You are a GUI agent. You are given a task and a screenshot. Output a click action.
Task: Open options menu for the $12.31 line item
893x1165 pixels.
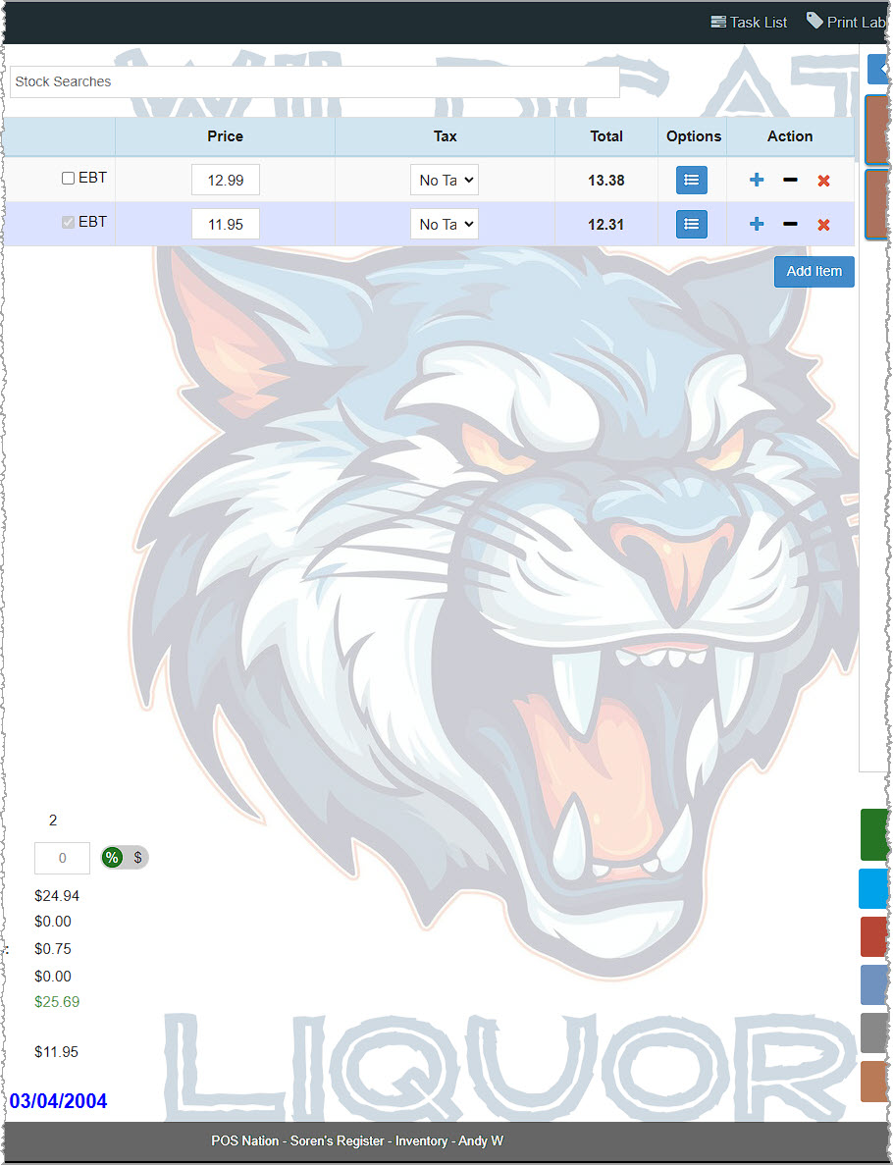click(x=691, y=224)
